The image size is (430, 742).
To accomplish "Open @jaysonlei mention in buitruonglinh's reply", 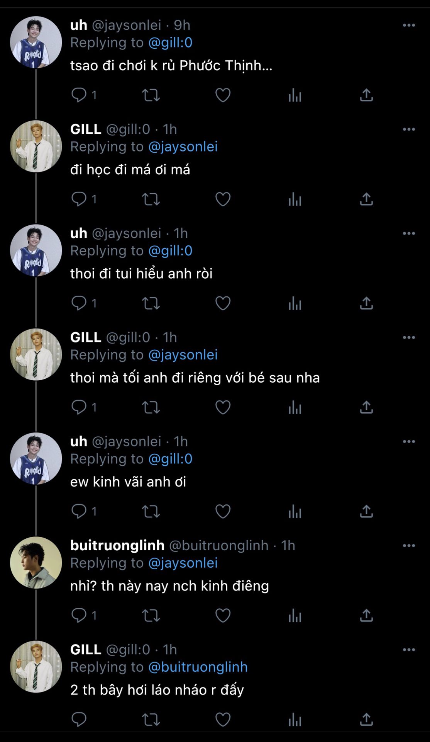I will [183, 563].
